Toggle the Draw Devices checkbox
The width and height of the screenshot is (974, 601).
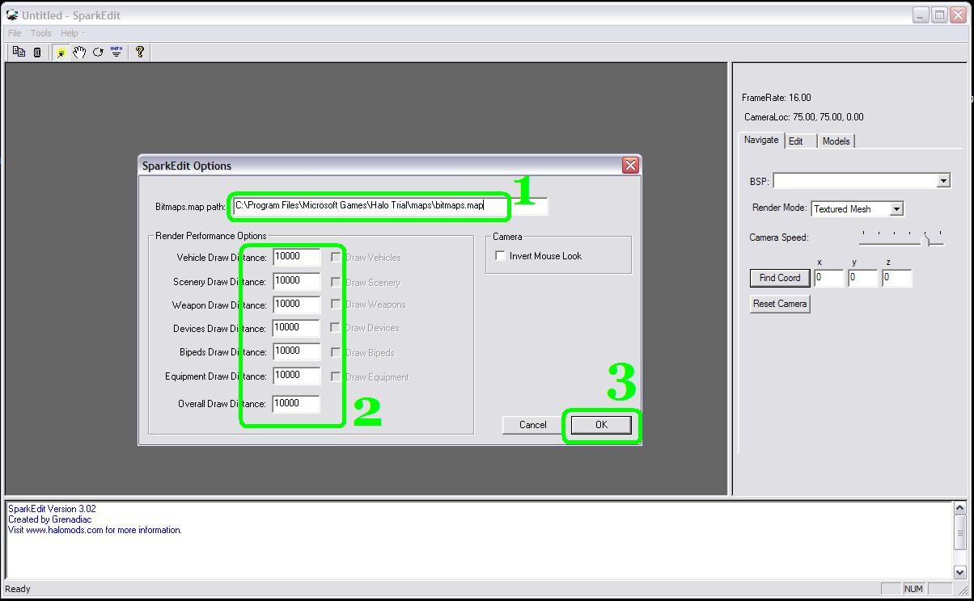pyautogui.click(x=336, y=327)
